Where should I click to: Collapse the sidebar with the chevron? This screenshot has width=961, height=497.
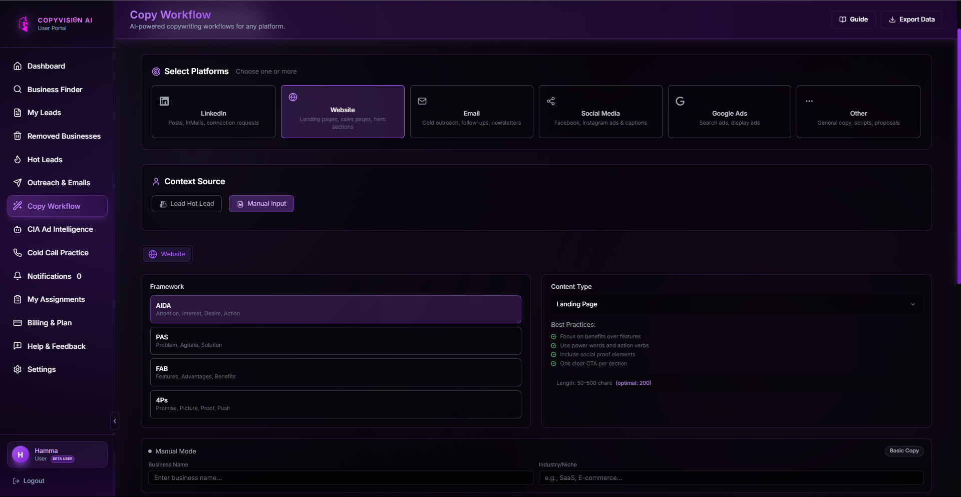coord(114,420)
